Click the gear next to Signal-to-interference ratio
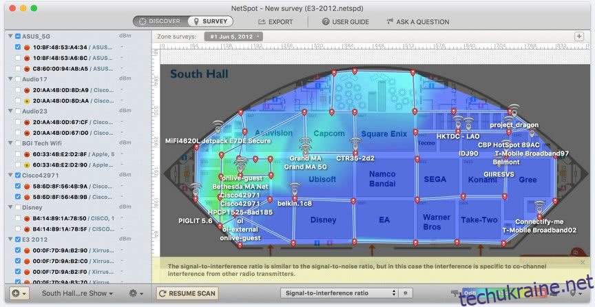 [x=406, y=293]
